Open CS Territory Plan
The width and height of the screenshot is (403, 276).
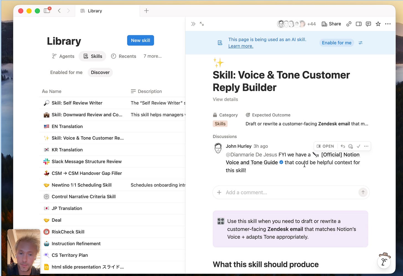pos(70,255)
